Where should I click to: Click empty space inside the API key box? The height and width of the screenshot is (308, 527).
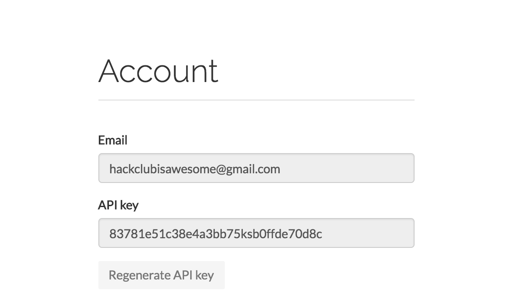point(368,233)
